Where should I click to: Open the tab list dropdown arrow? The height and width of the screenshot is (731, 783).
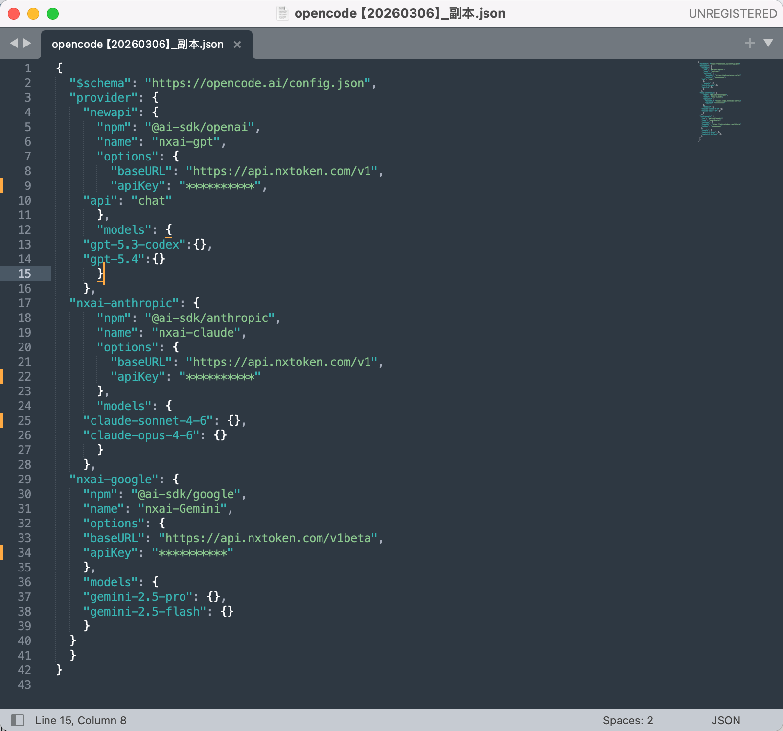[x=768, y=43]
